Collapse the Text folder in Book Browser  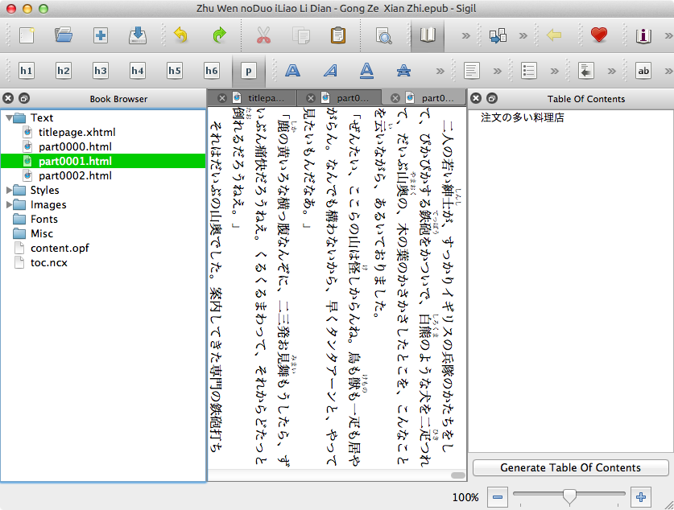pyautogui.click(x=10, y=118)
